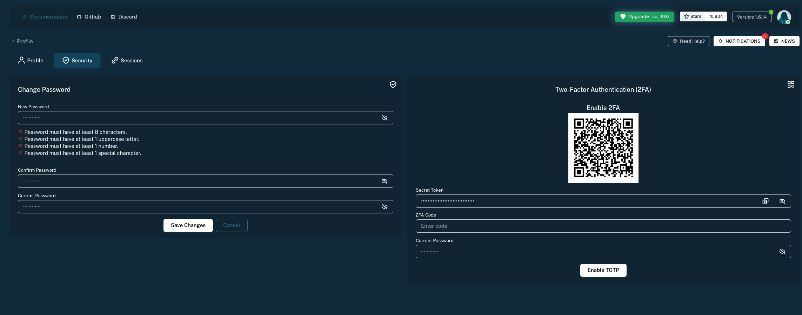Focus the Confirm Password field
Image resolution: width=802 pixels, height=315 pixels.
tap(206, 181)
